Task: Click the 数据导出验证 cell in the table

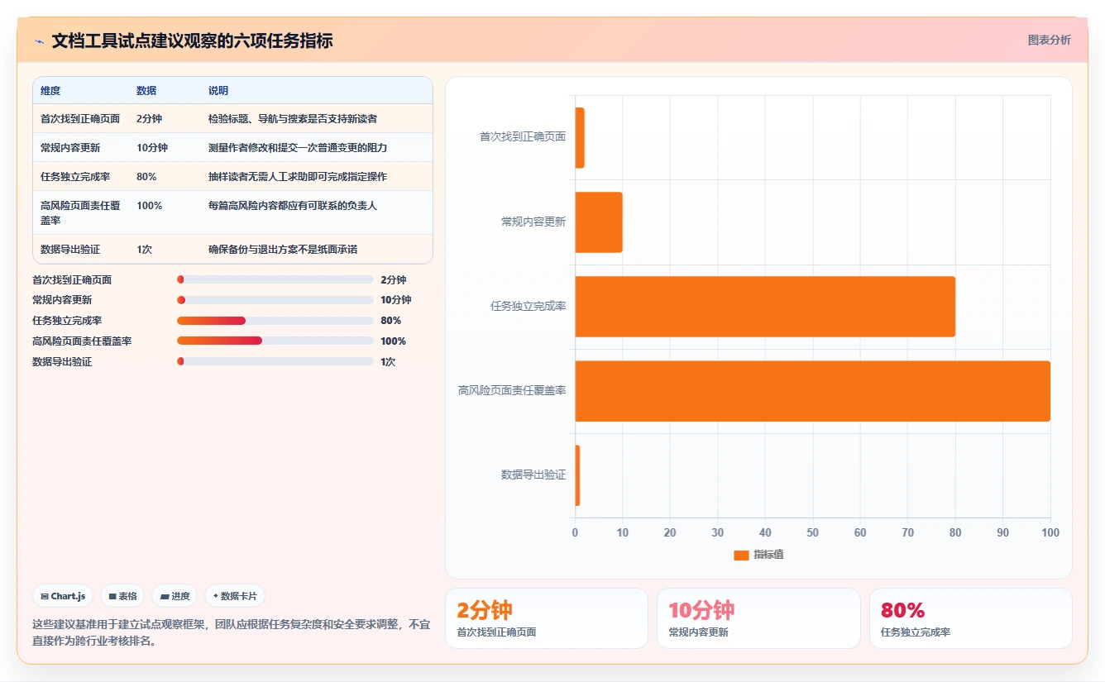Action: 70,250
